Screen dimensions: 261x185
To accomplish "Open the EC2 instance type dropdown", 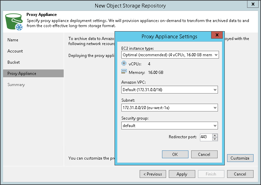I will [x=169, y=55].
